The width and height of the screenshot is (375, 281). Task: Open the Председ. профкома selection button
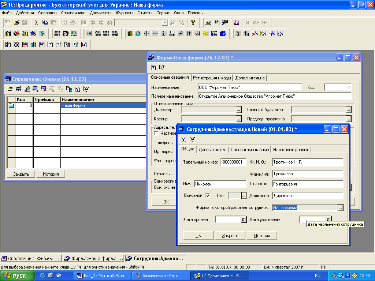click(x=348, y=119)
